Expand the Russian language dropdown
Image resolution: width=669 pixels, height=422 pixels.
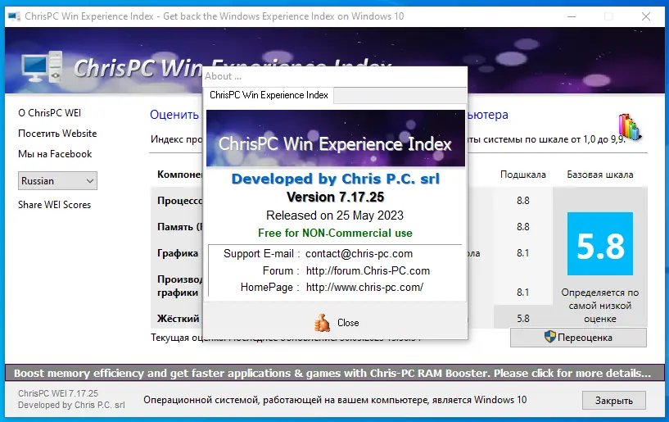coord(57,180)
